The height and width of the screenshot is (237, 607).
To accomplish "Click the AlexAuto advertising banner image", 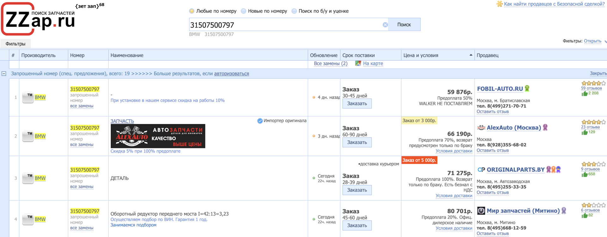I will coord(158,136).
